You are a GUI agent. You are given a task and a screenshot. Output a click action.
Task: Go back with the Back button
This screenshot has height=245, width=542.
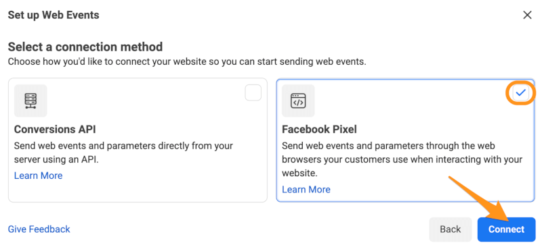pos(451,229)
